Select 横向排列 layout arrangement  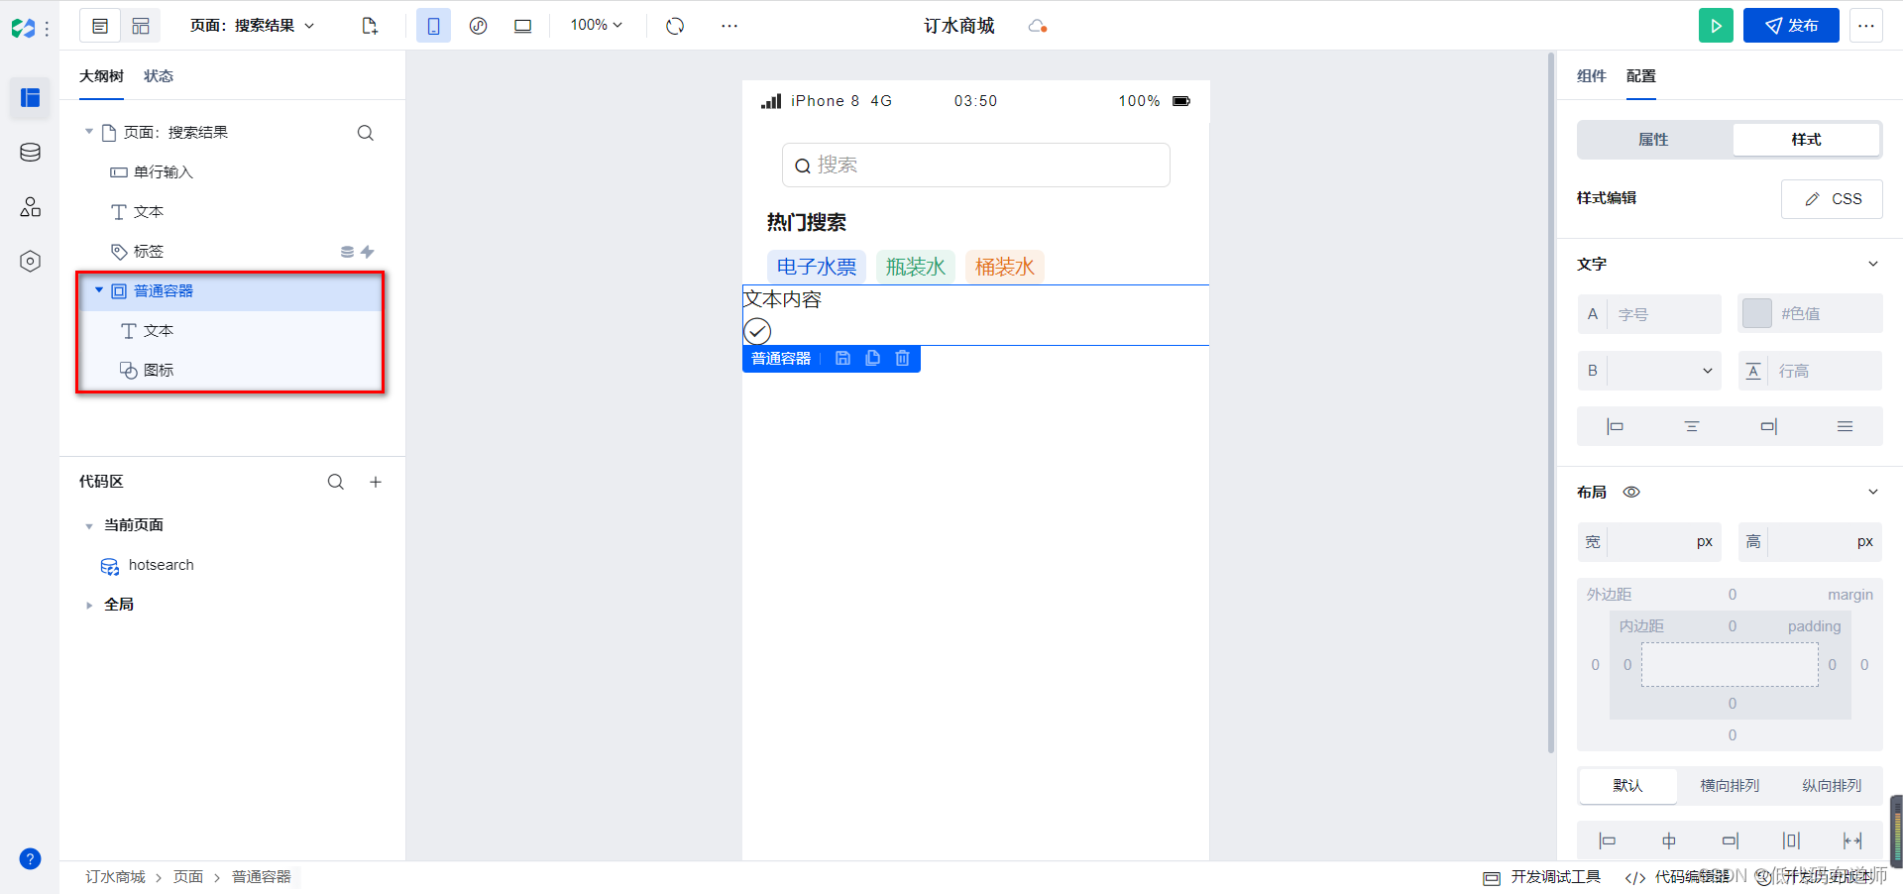[x=1730, y=786]
